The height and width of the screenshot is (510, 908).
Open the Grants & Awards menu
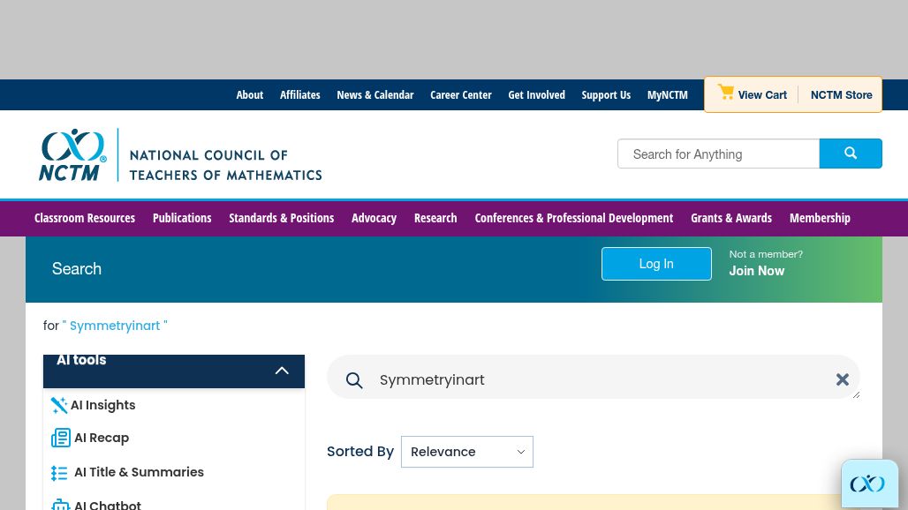730,218
